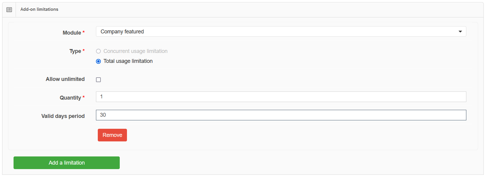The image size is (485, 176).
Task: Expand the Module dropdown caret arrow
Action: (x=460, y=32)
